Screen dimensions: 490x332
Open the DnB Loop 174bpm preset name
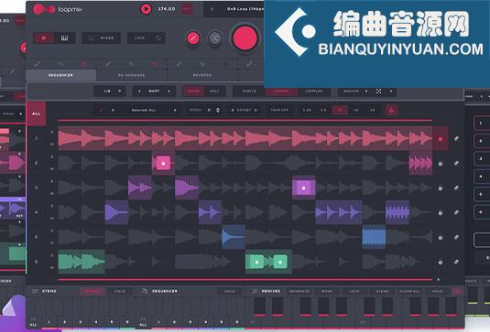tap(245, 9)
